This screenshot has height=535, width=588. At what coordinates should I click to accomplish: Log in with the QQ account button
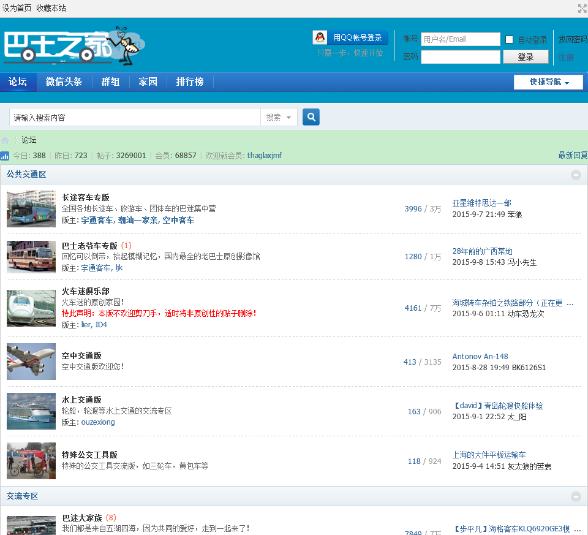pyautogui.click(x=350, y=38)
